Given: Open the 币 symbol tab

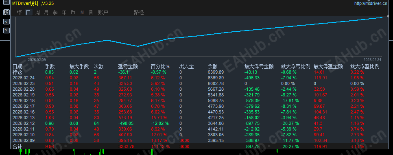Looking at the screenshot, I should [73, 12].
